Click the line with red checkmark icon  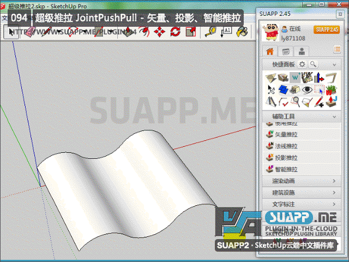[283, 102]
